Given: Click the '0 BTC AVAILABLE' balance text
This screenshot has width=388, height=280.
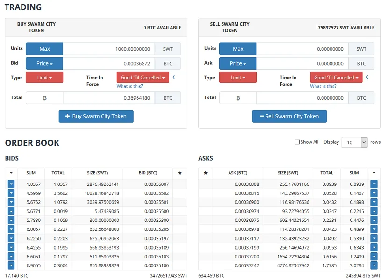Looking at the screenshot, I should 162,28.
